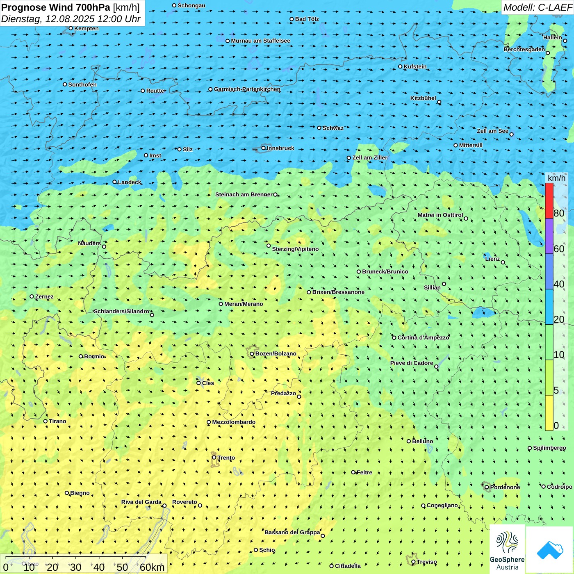
Task: Click the purple segment of the legend
Action: click(549, 236)
